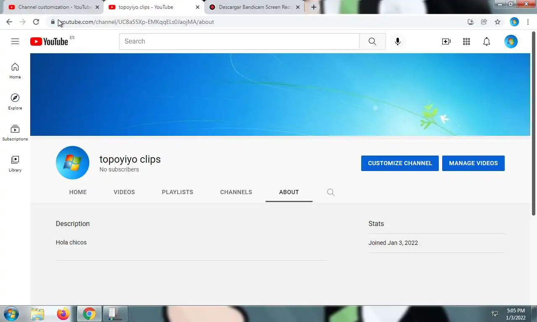537x322 pixels.
Task: Start voice search with the microphone
Action: coord(398,42)
